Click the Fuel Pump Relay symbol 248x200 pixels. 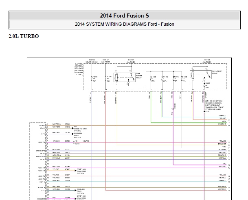(x=200, y=75)
